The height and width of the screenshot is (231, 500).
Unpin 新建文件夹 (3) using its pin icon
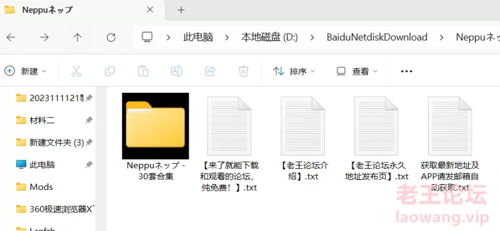89,143
